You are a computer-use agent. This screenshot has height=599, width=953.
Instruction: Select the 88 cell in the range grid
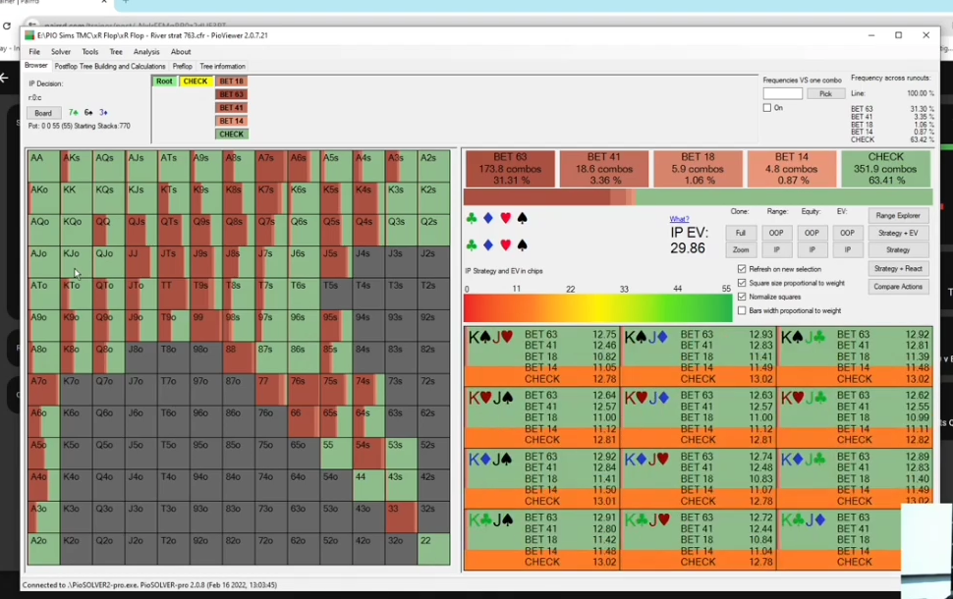(239, 357)
